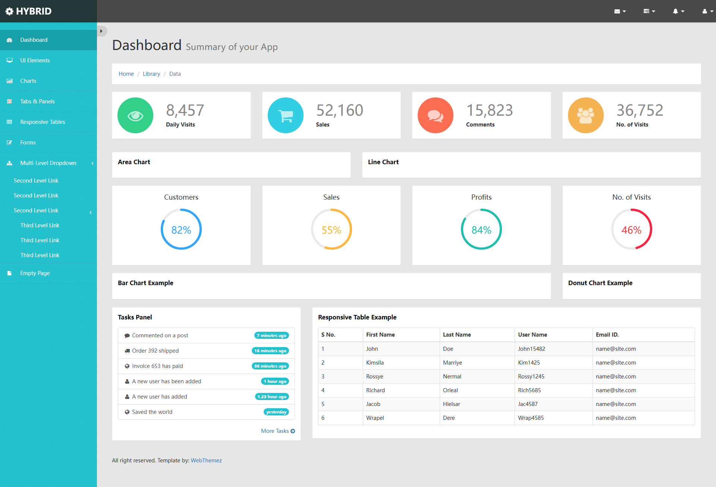Toggle sidebar with the arrow button
The height and width of the screenshot is (487, 716).
(101, 31)
